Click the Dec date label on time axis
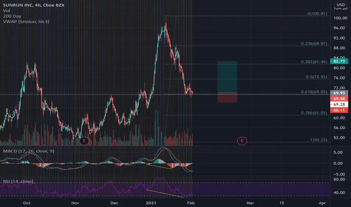The height and width of the screenshot is (207, 351). click(x=114, y=203)
